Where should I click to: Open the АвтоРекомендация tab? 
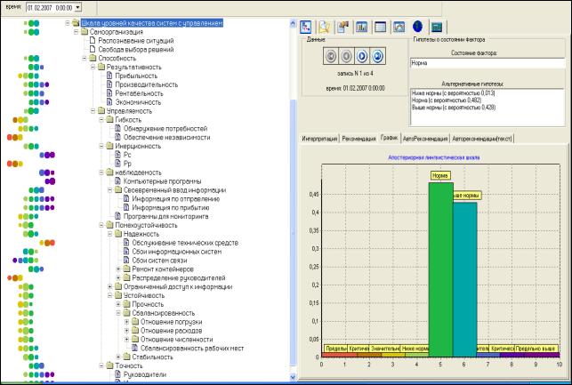(x=425, y=139)
